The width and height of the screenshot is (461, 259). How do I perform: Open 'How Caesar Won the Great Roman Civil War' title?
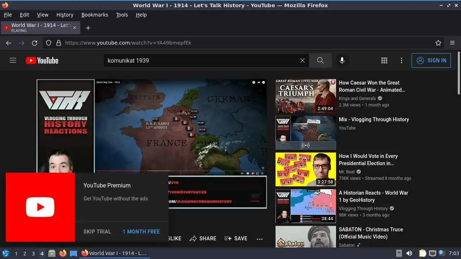tap(372, 86)
